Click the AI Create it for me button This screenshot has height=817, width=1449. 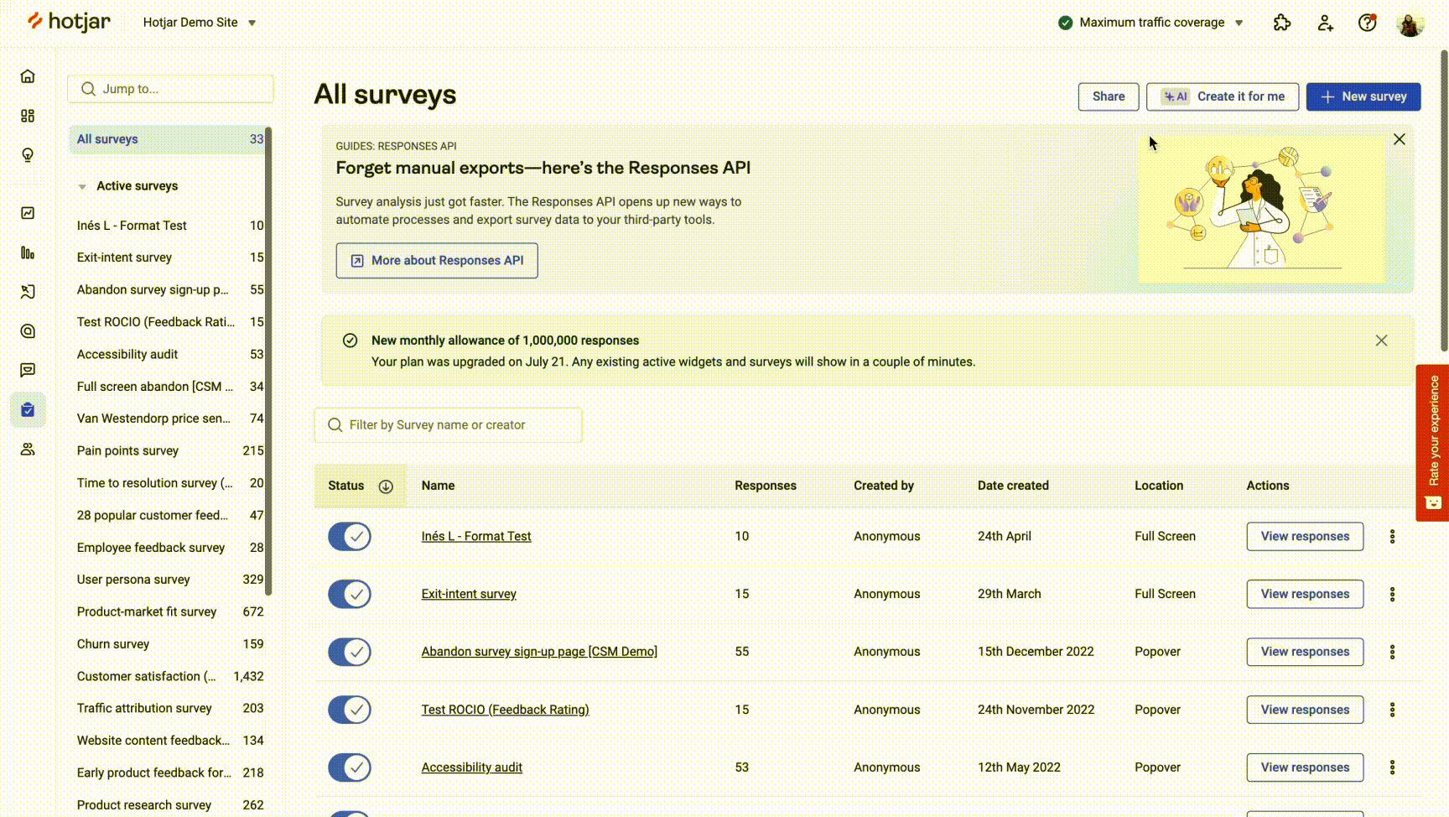(x=1223, y=96)
